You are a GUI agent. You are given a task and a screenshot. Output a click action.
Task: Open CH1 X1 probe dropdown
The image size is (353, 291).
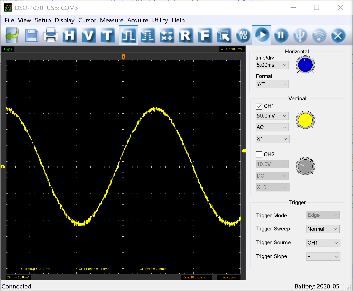[272, 139]
